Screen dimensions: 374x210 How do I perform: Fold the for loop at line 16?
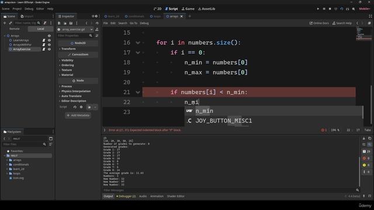[138, 43]
